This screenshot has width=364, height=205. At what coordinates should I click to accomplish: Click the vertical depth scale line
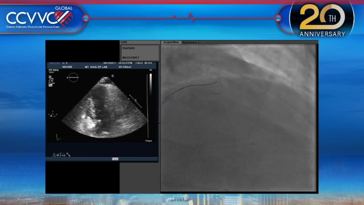pos(148,106)
